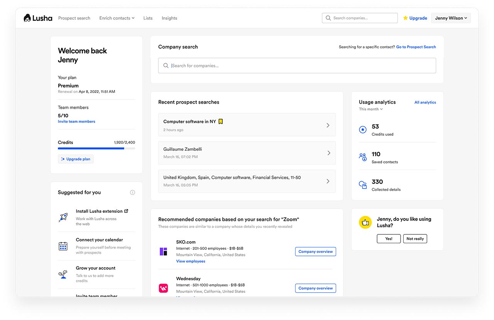Open All analytics link
Viewport: 494px width, 320px height.
[425, 102]
